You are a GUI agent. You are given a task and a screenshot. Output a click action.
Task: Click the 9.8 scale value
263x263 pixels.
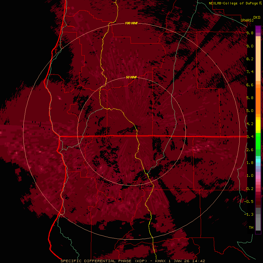(250, 33)
